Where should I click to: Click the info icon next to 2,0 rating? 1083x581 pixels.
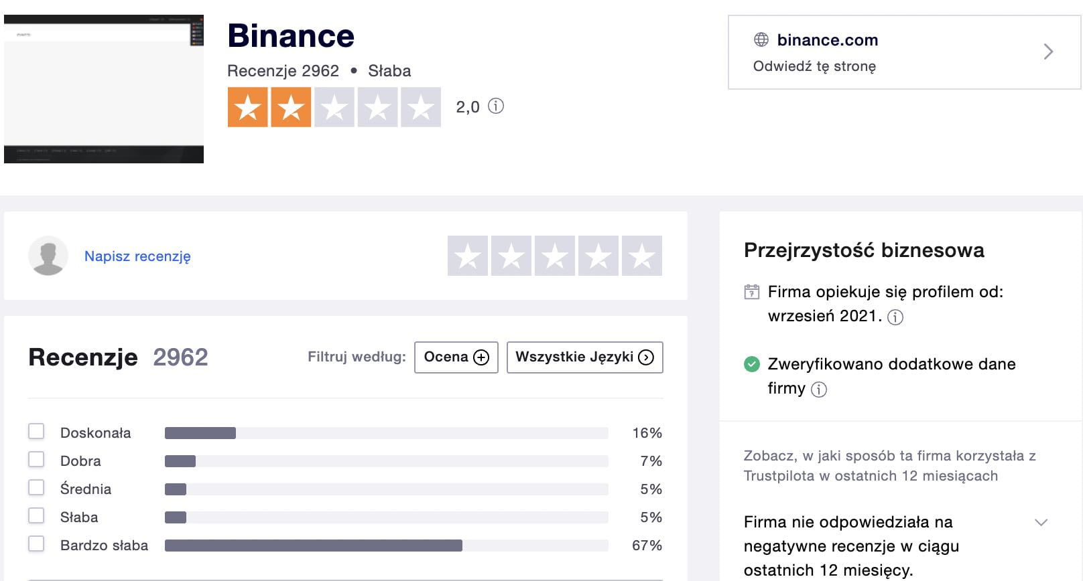click(x=496, y=106)
